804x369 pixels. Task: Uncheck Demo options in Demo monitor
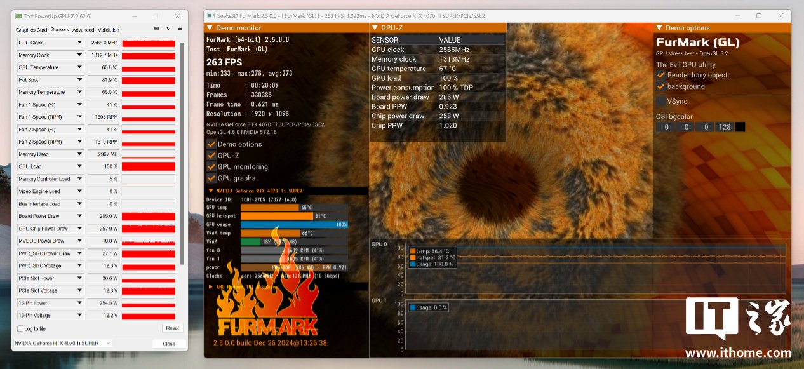tap(211, 144)
